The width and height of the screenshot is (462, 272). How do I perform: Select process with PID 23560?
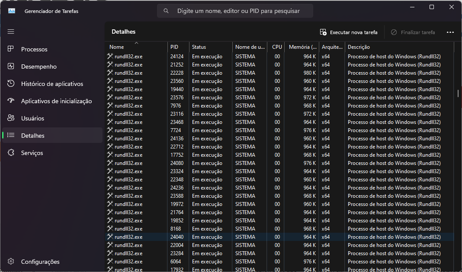point(279,81)
